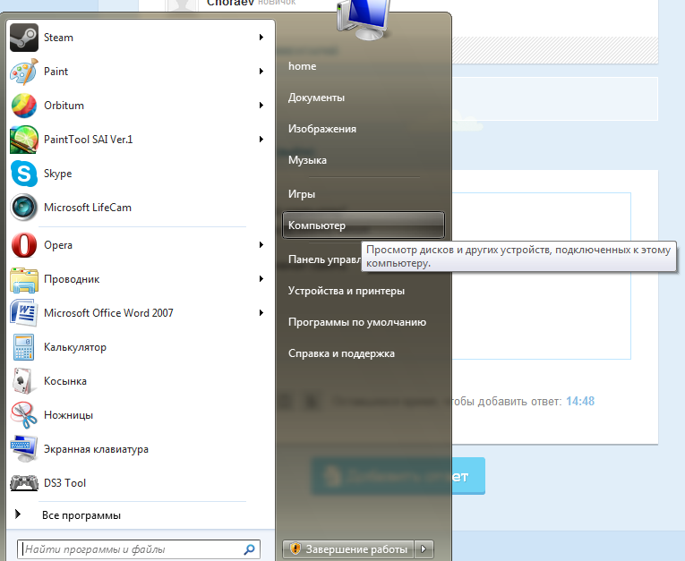This screenshot has height=561, width=685.
Task: Expand Steam jump list arrow
Action: point(261,37)
